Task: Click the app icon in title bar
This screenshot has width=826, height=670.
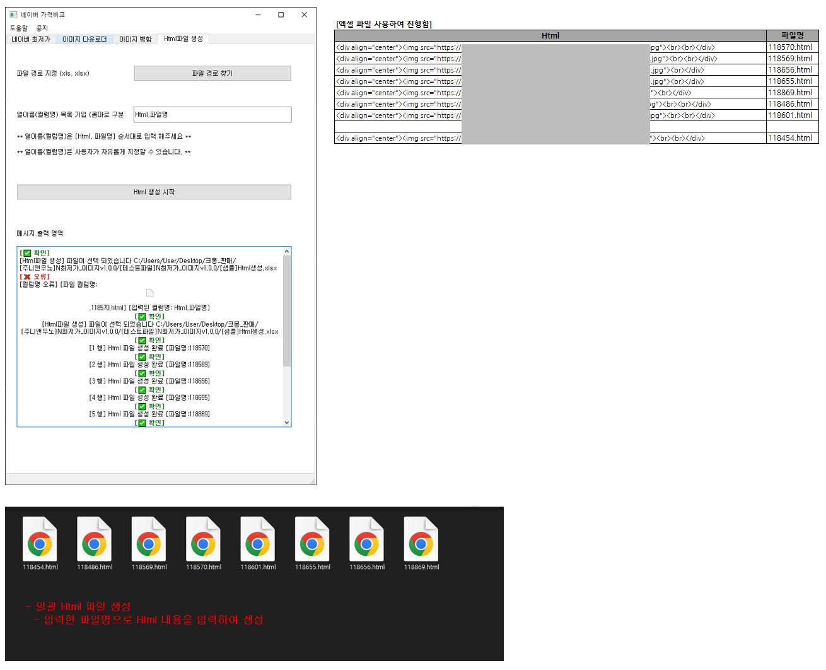Action: pos(13,15)
